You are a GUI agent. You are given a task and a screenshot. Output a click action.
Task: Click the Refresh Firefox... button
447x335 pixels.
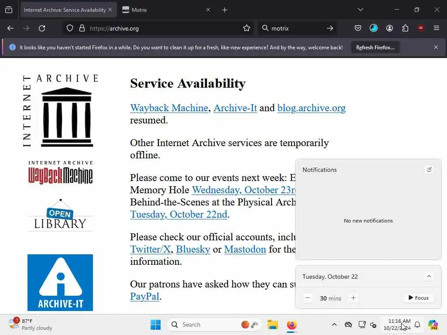[375, 47]
